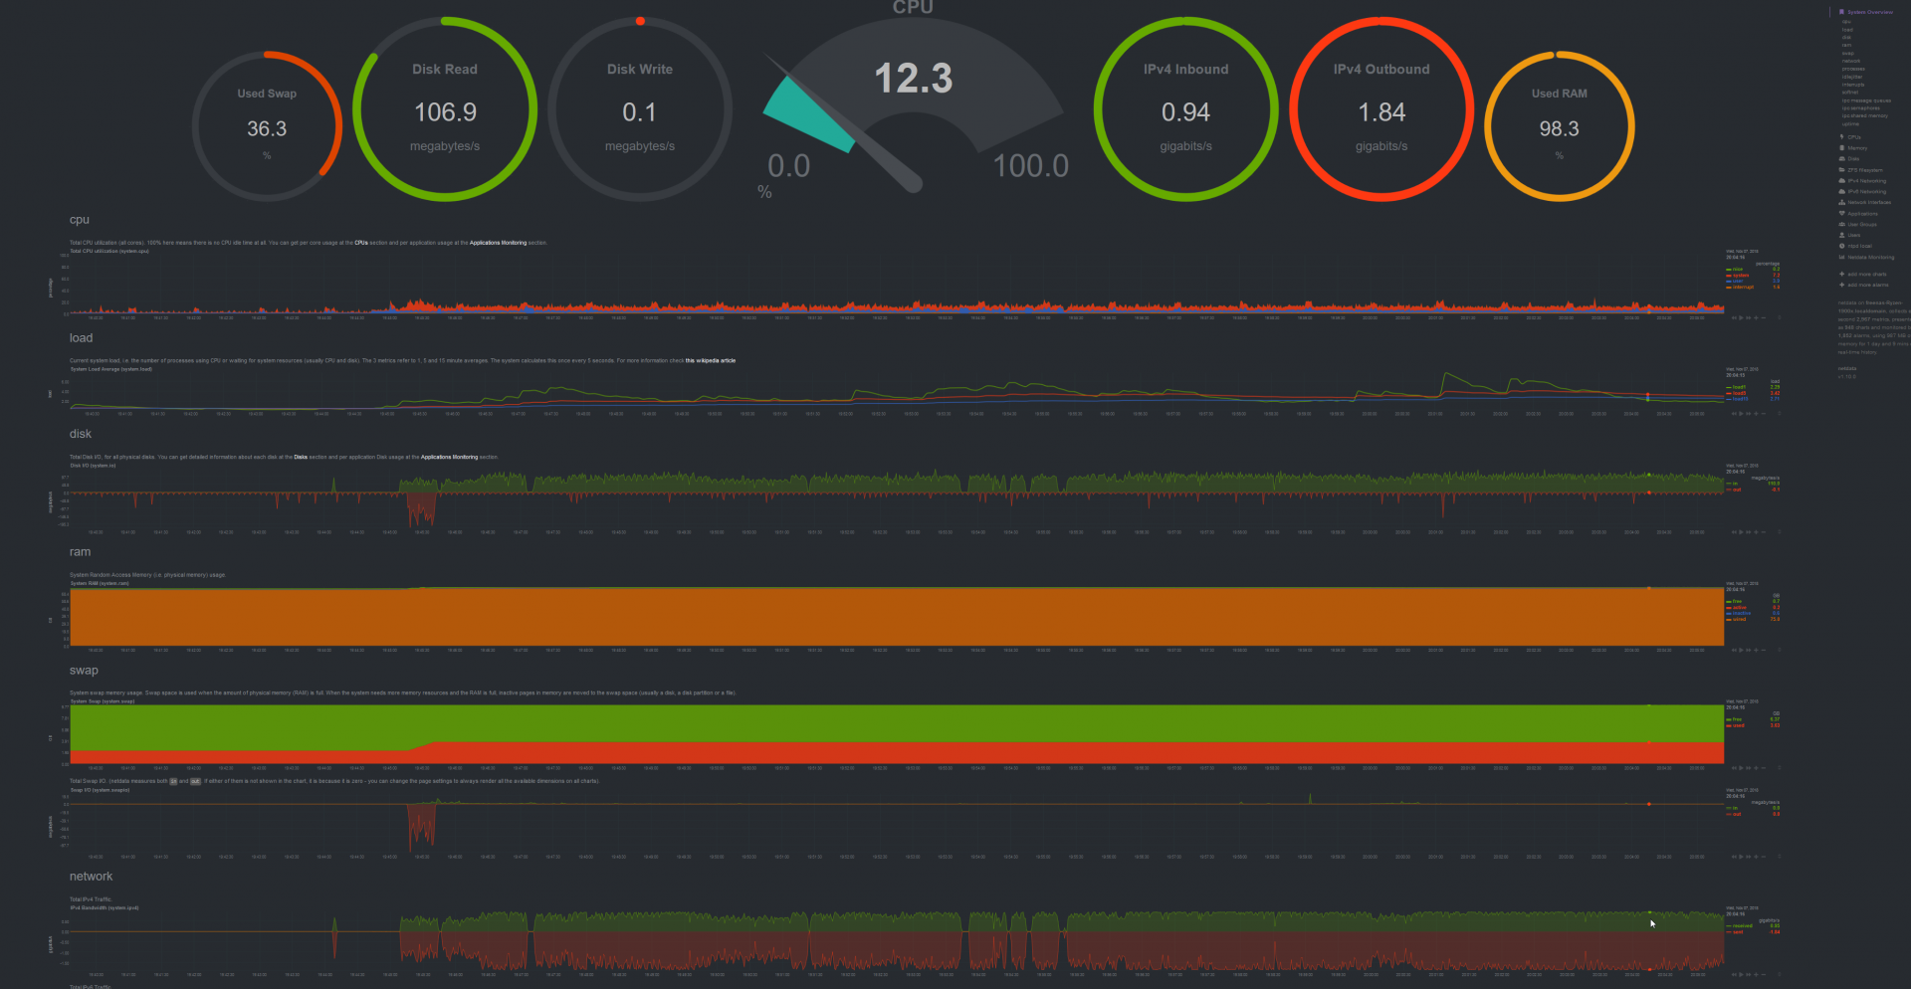Click the IPv4 Outbound gauge
1911x989 pixels.
(1381, 108)
